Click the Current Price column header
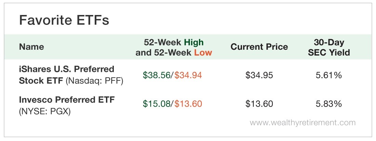Screen dimensions: 376x141 click(x=259, y=47)
